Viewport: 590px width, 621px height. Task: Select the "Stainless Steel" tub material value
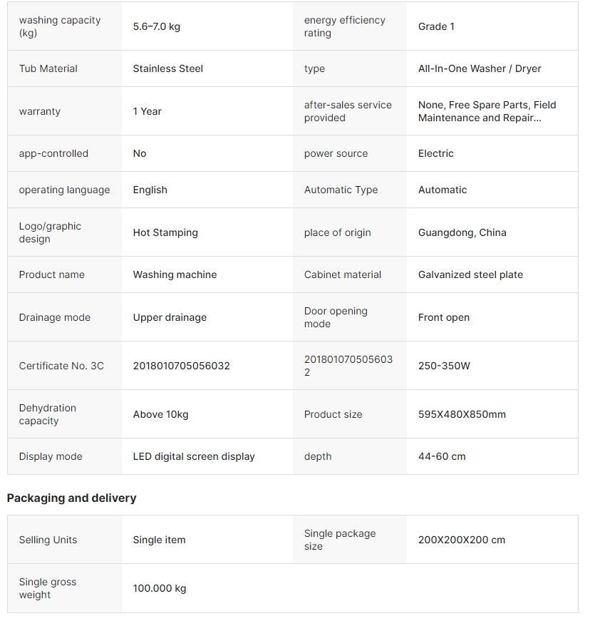click(x=168, y=68)
